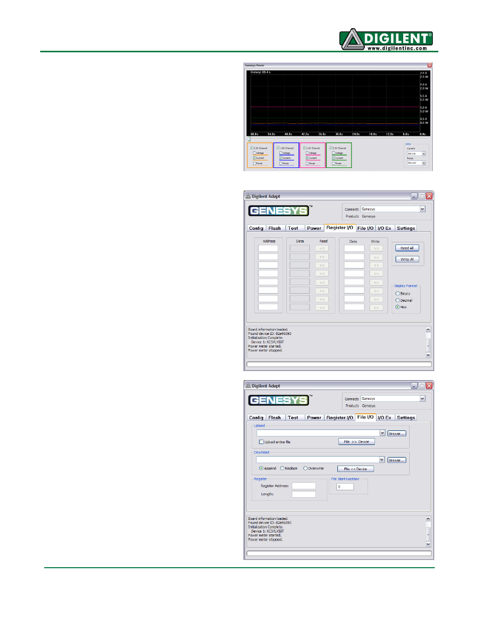
Task: Click the File >> Device upload button
Action: pos(356,442)
